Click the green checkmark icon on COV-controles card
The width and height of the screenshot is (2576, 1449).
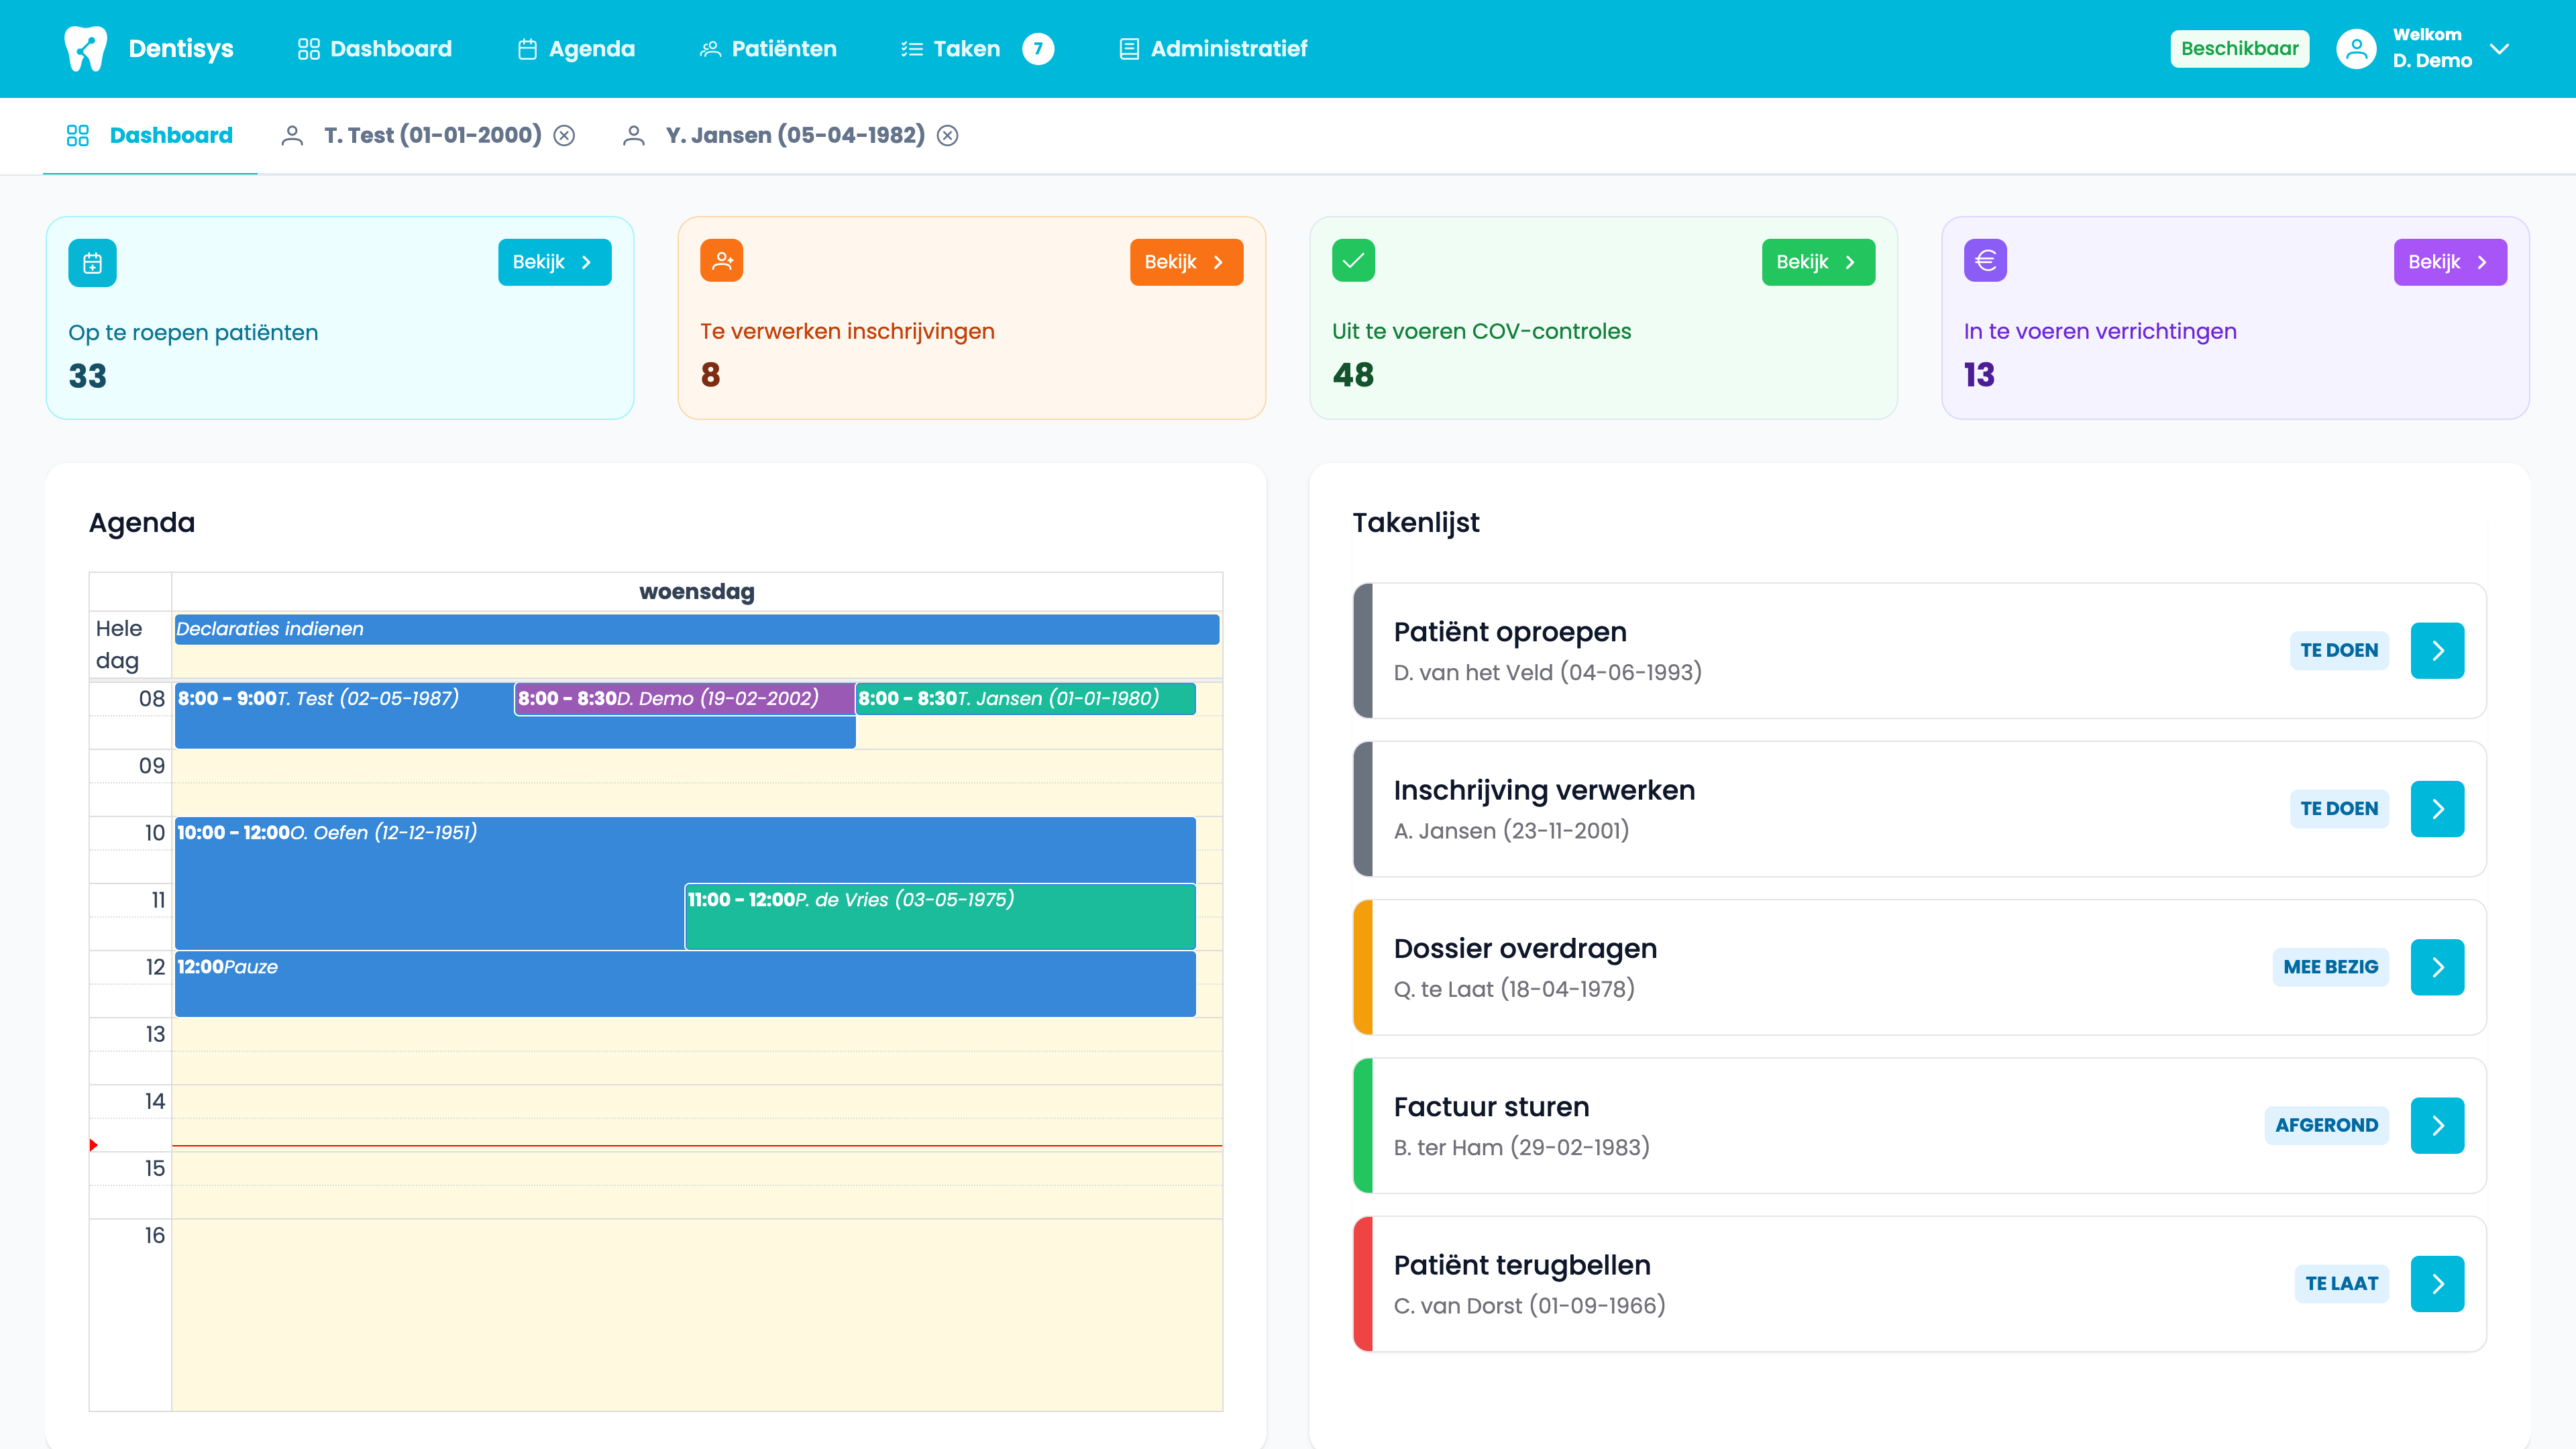coord(1353,260)
